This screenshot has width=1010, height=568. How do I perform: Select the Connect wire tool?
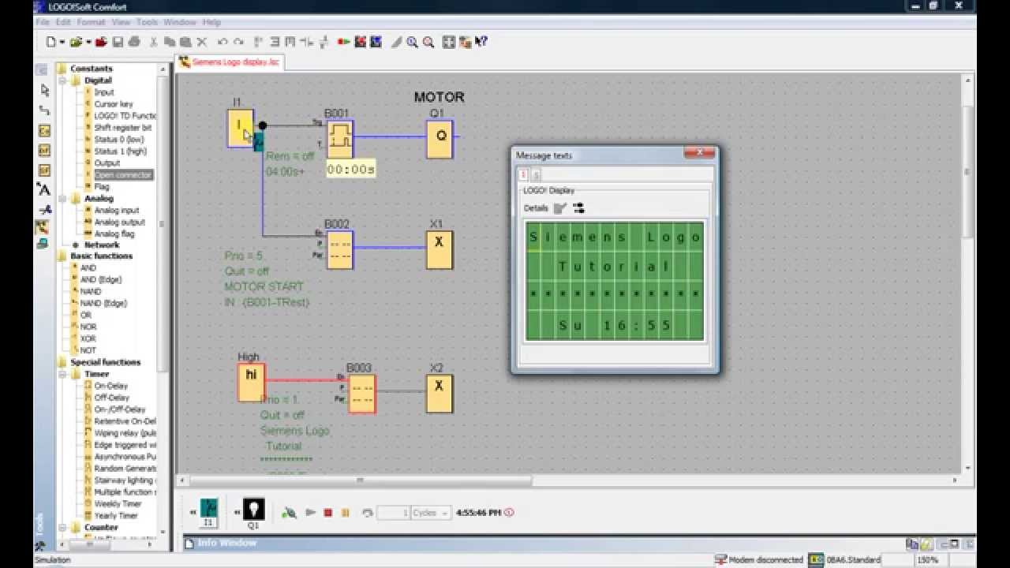tap(44, 110)
